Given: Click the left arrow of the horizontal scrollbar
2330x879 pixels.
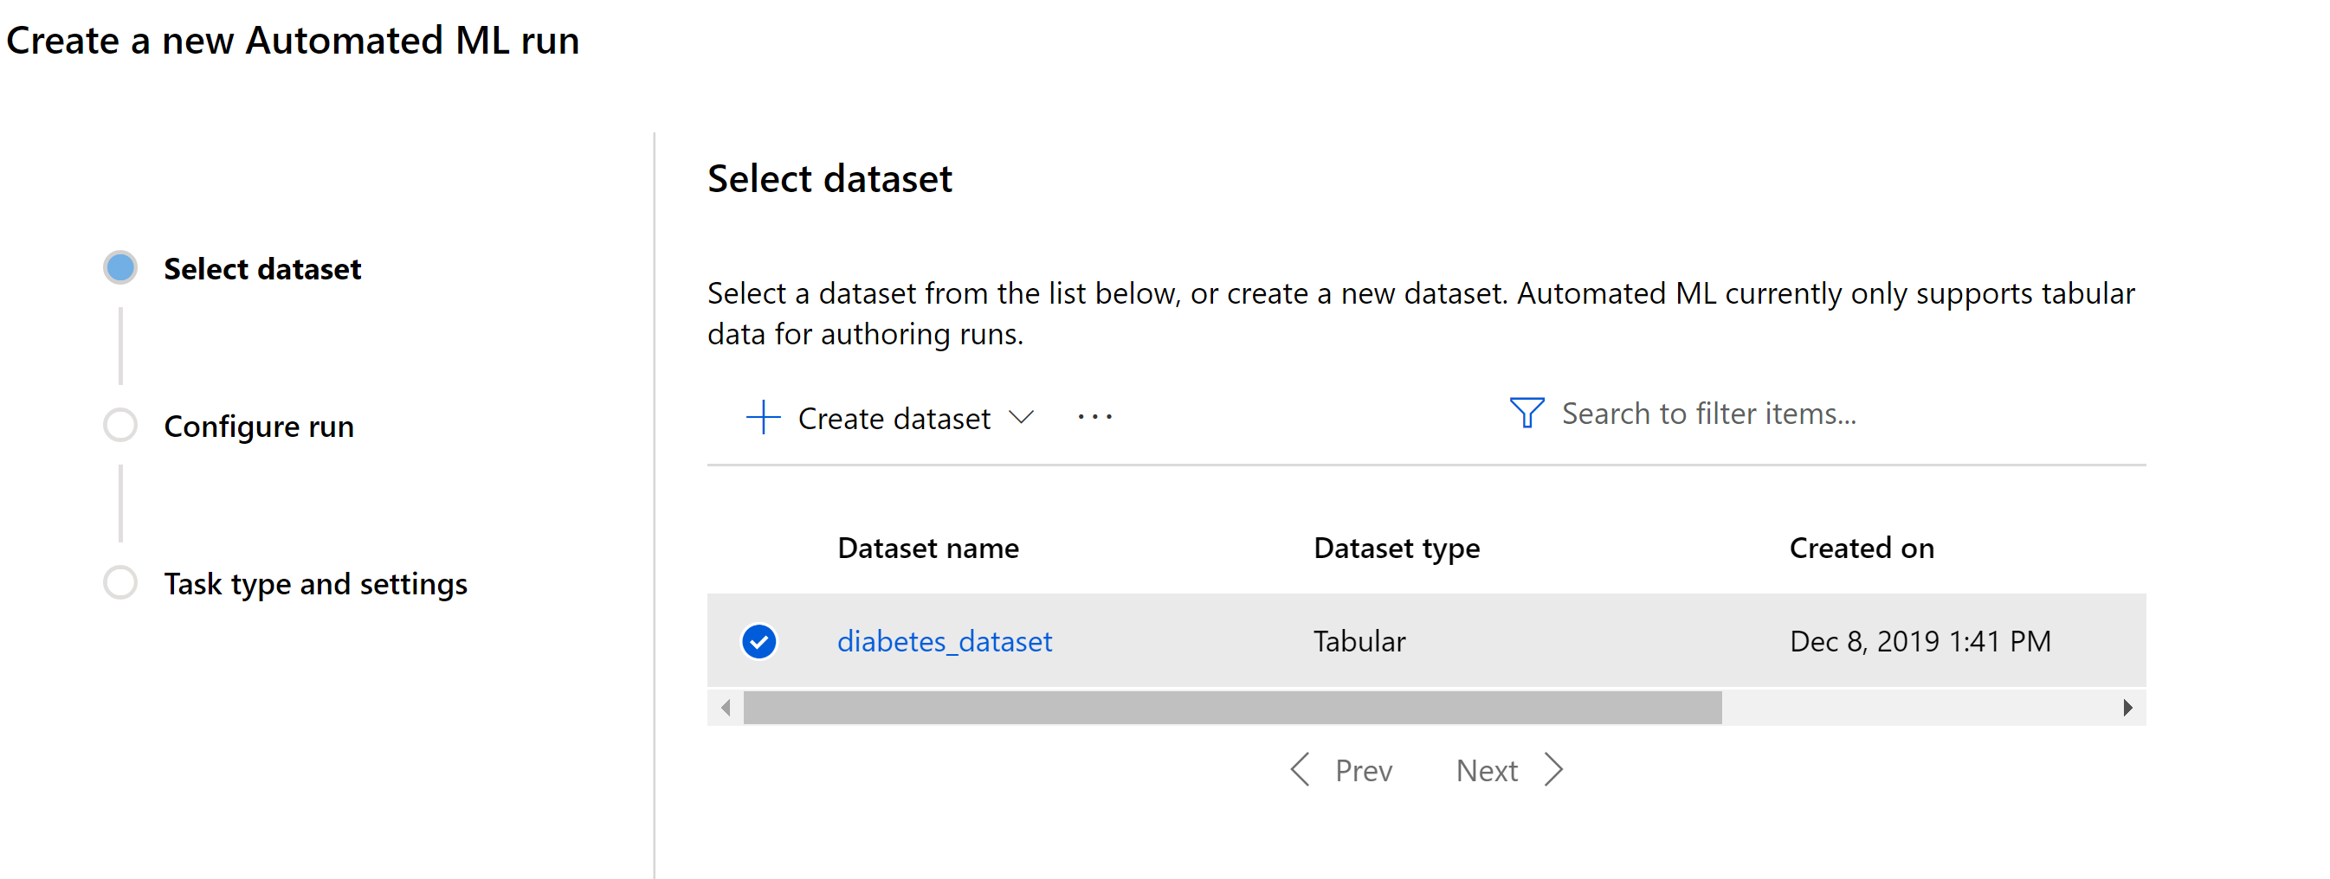Looking at the screenshot, I should (x=726, y=708).
